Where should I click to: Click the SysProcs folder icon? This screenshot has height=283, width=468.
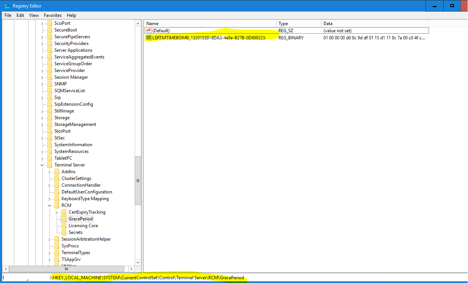click(57, 246)
